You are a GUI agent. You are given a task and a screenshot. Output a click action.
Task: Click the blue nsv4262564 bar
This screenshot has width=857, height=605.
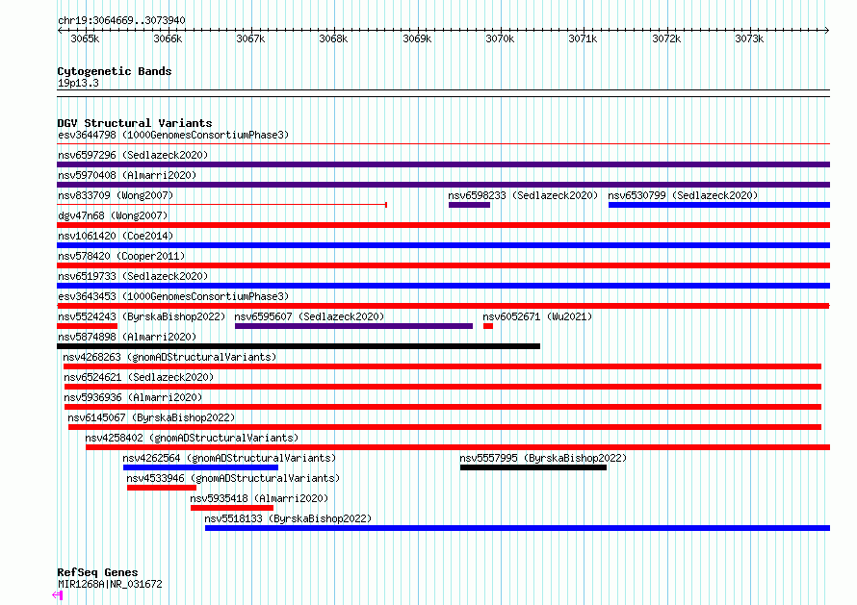pyautogui.click(x=200, y=467)
